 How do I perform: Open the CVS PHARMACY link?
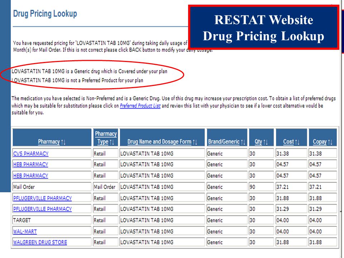[x=31, y=154]
